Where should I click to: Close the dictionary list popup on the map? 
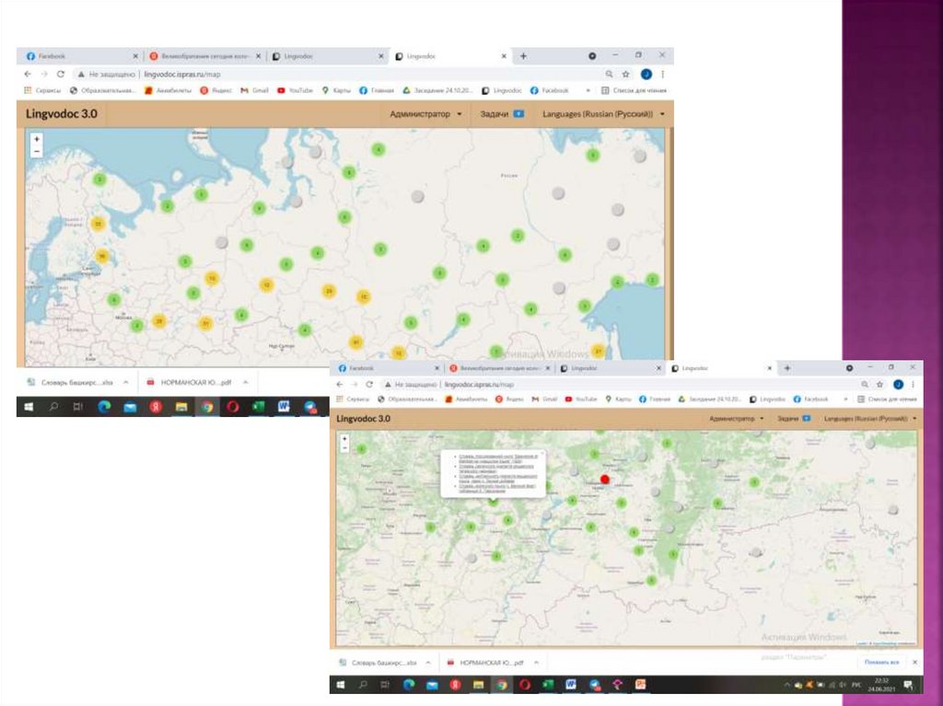point(541,454)
